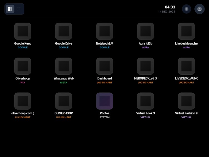
Task: Open the Dashboard Lucidchart icon
Action: [x=104, y=66]
